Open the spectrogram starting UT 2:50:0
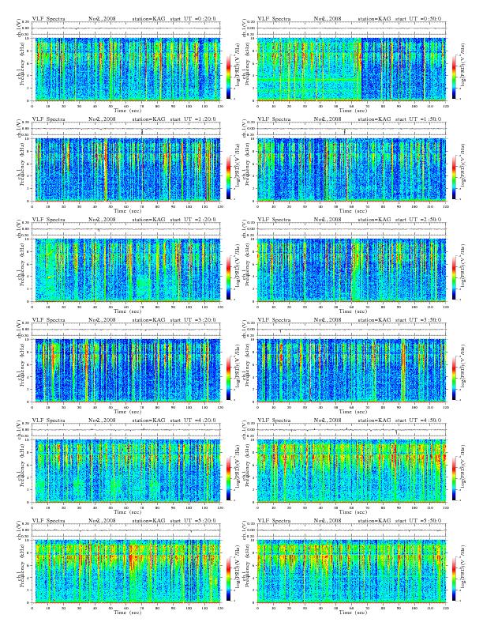Viewport: 483px width, 626px height. pos(351,270)
